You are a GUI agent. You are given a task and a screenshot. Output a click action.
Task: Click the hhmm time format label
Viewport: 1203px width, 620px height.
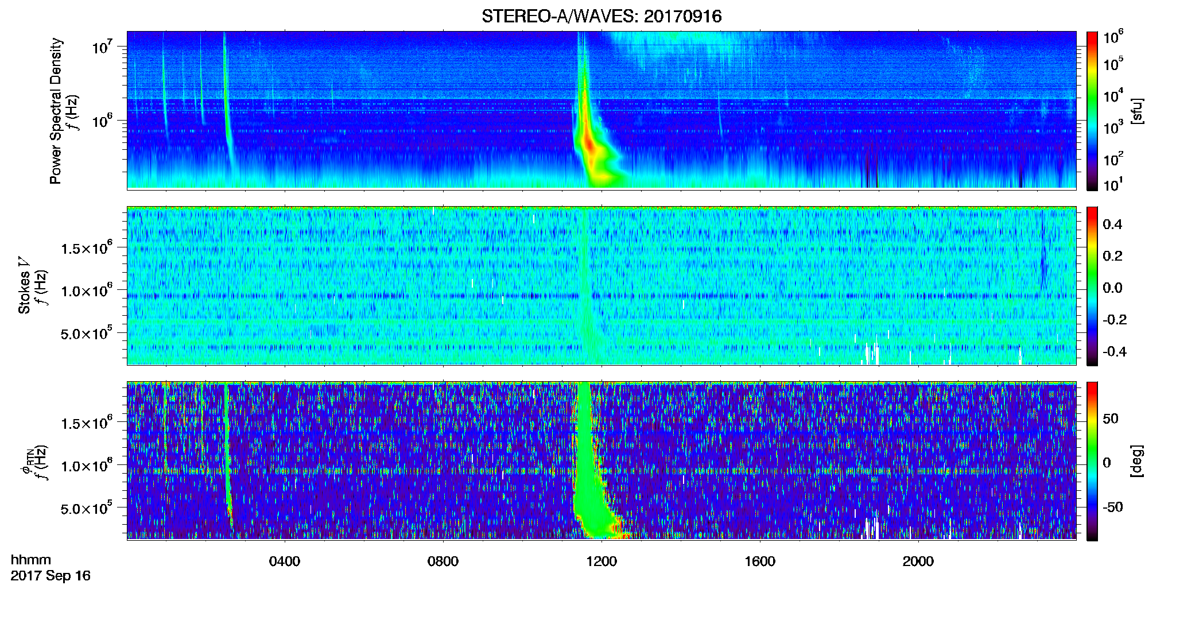[x=30, y=560]
